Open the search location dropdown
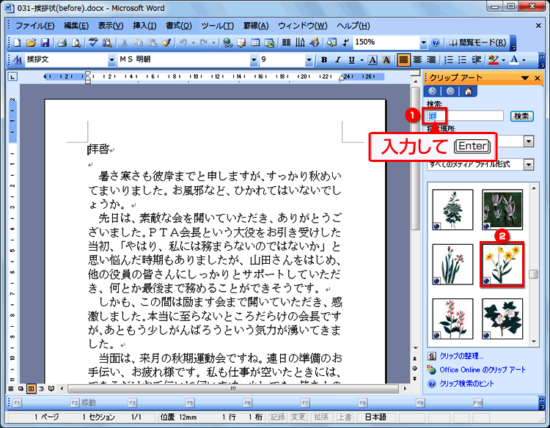This screenshot has width=550, height=428. 529,141
